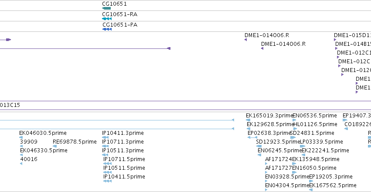Select the SD24831.5prime label
This screenshot has width=371, height=192.
click(312, 133)
